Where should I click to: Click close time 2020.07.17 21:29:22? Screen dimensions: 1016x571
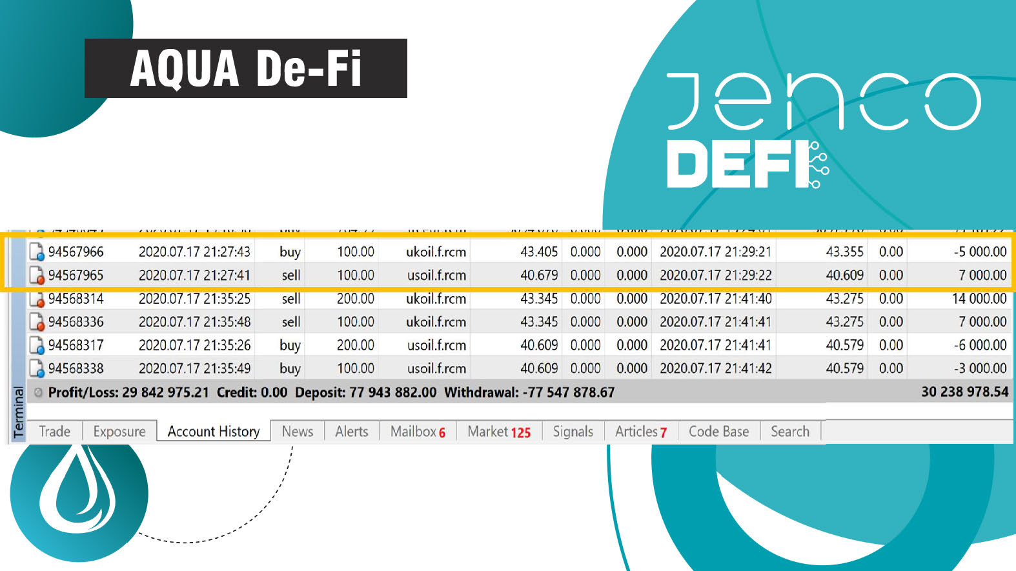point(716,275)
